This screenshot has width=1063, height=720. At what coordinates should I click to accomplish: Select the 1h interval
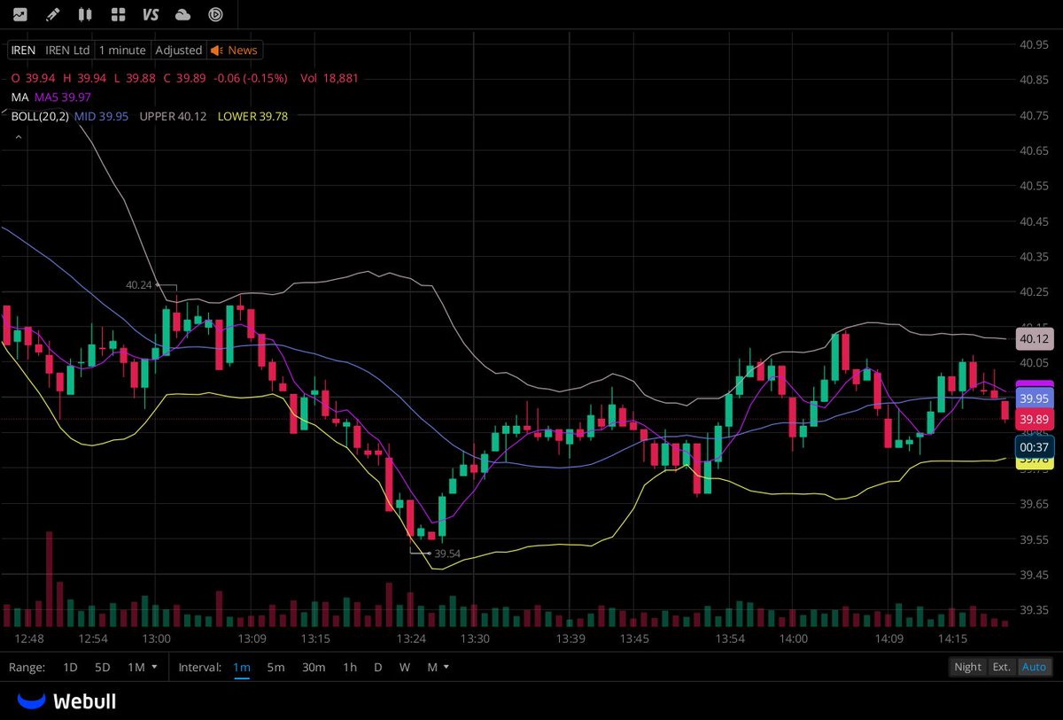[351, 667]
